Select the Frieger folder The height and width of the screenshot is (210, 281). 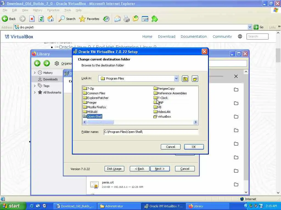coord(90,103)
